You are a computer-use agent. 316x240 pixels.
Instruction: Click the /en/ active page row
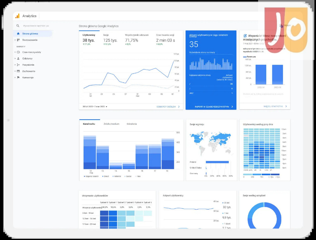(211, 93)
